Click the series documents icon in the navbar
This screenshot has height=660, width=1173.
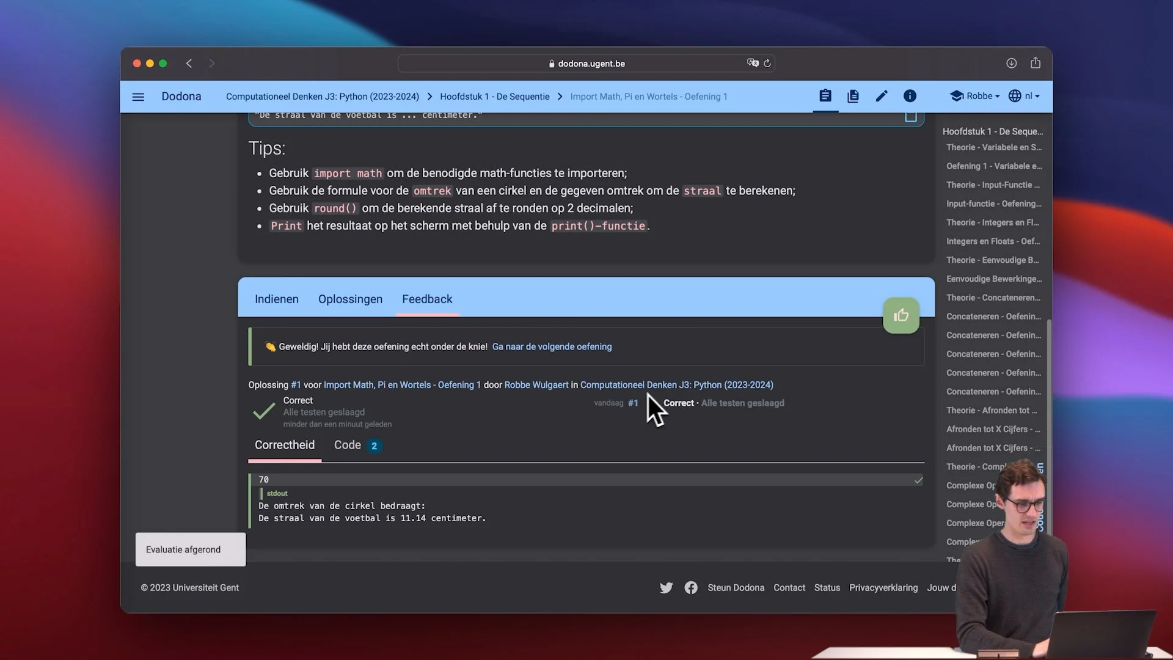[x=853, y=96]
